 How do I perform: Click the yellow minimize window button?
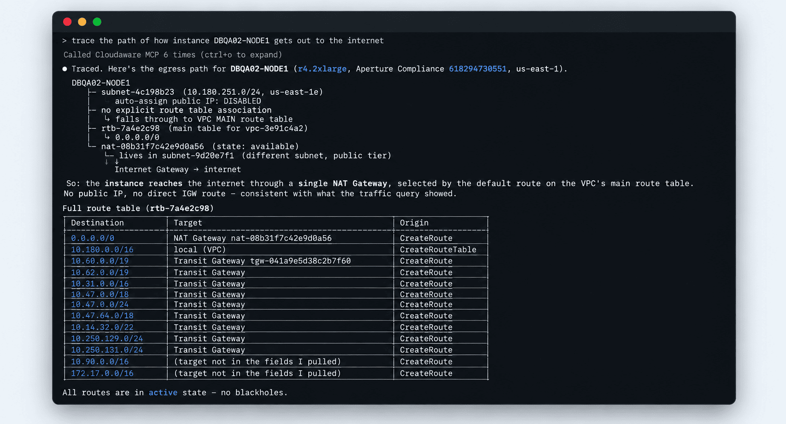[x=82, y=22]
